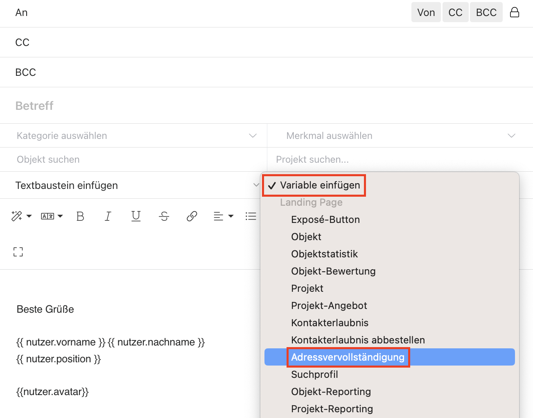The image size is (533, 418).
Task: Toggle the BCC field button
Action: [486, 12]
